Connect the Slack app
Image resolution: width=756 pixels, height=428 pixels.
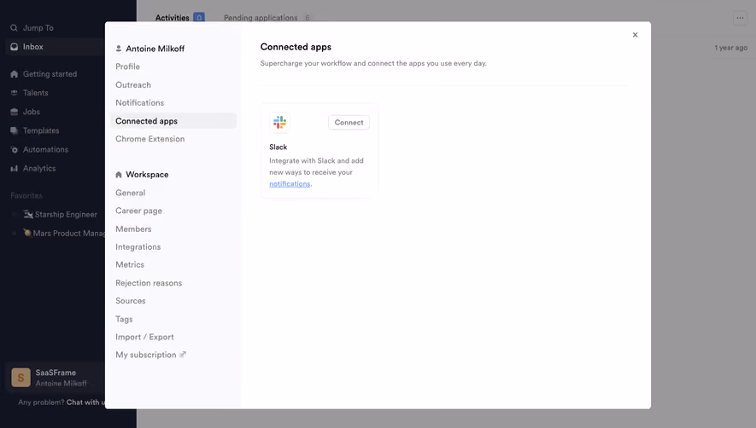pos(349,122)
